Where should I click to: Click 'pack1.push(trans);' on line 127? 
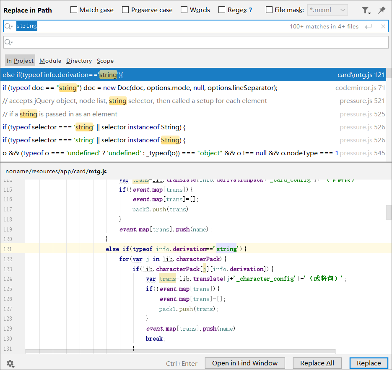(189, 309)
